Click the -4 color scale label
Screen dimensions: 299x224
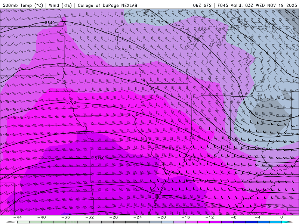click(258, 217)
